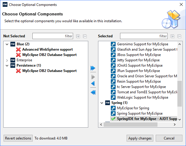The width and height of the screenshot is (186, 146).
Task: Collapse all in Selected panel
Action: 179,36
